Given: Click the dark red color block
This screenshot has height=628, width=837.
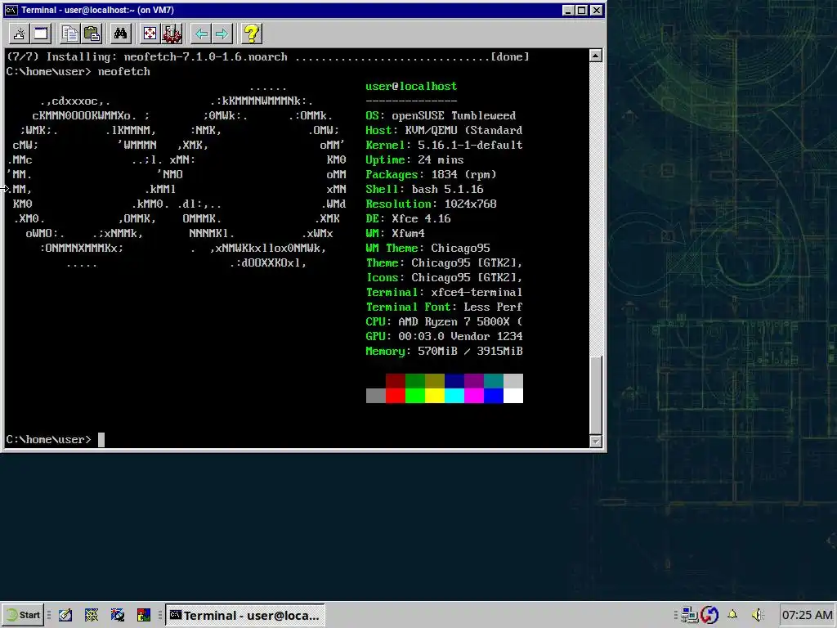Looking at the screenshot, I should click(396, 381).
